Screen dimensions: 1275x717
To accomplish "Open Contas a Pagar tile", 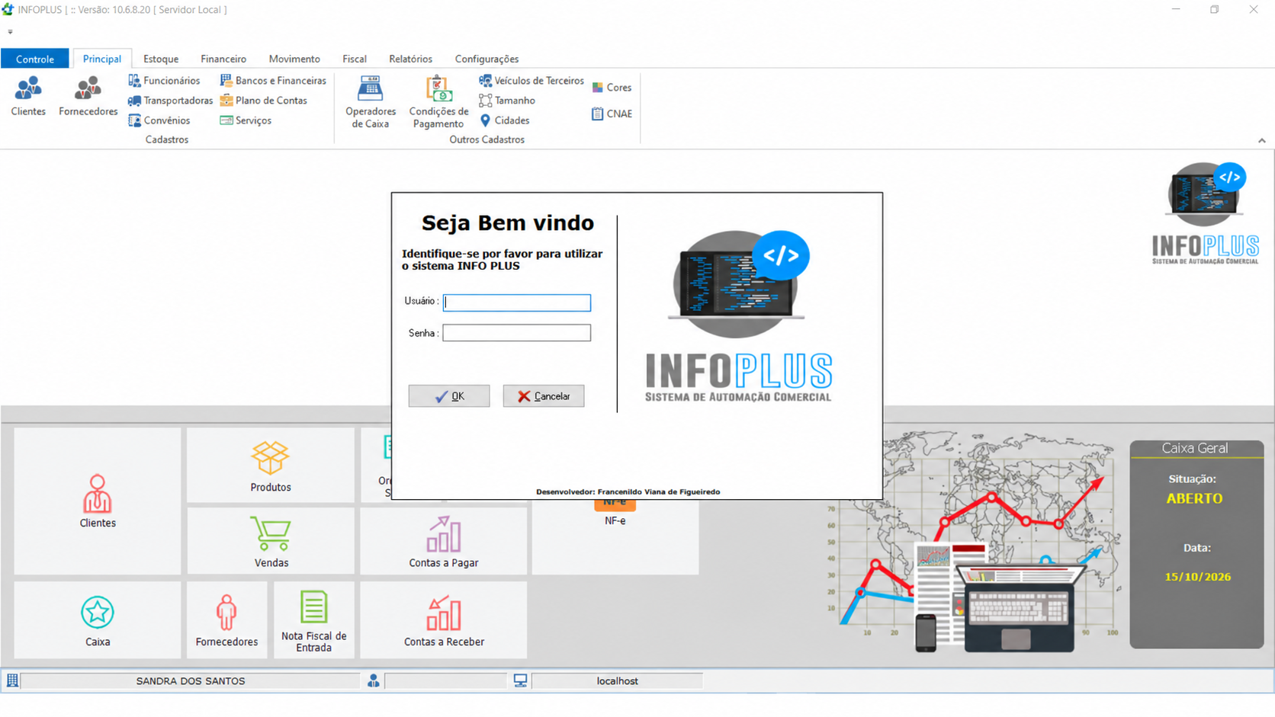I will [443, 541].
